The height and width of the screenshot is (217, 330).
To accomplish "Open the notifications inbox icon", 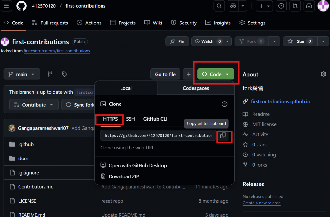I will coord(309,6).
